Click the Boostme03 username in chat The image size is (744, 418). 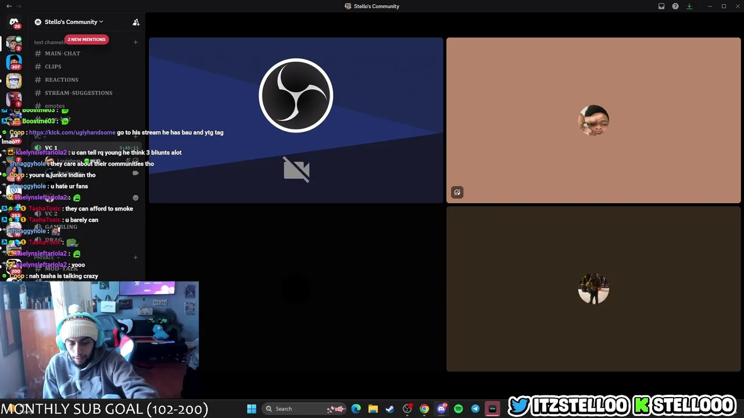tap(38, 121)
